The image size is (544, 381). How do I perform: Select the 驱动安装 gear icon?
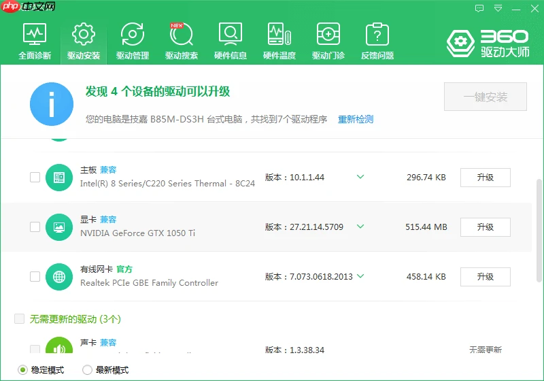coord(83,34)
